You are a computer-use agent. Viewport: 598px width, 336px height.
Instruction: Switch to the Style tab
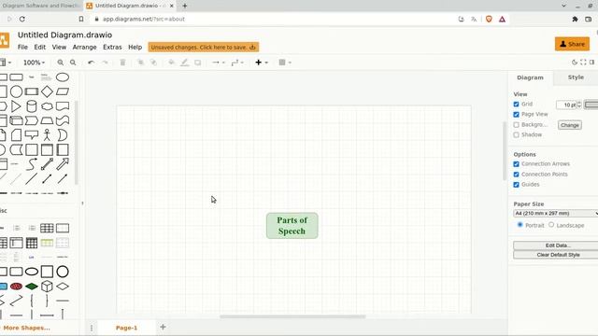pos(576,77)
